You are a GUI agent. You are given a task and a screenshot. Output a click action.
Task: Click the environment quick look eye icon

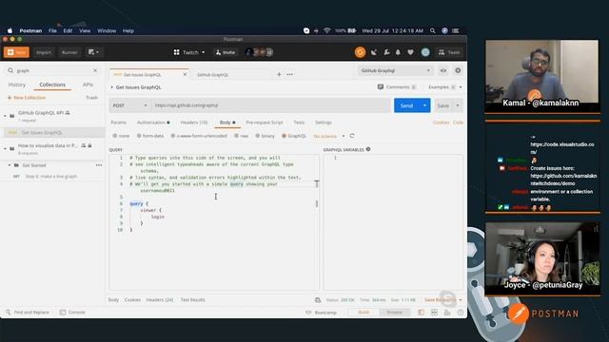[443, 70]
